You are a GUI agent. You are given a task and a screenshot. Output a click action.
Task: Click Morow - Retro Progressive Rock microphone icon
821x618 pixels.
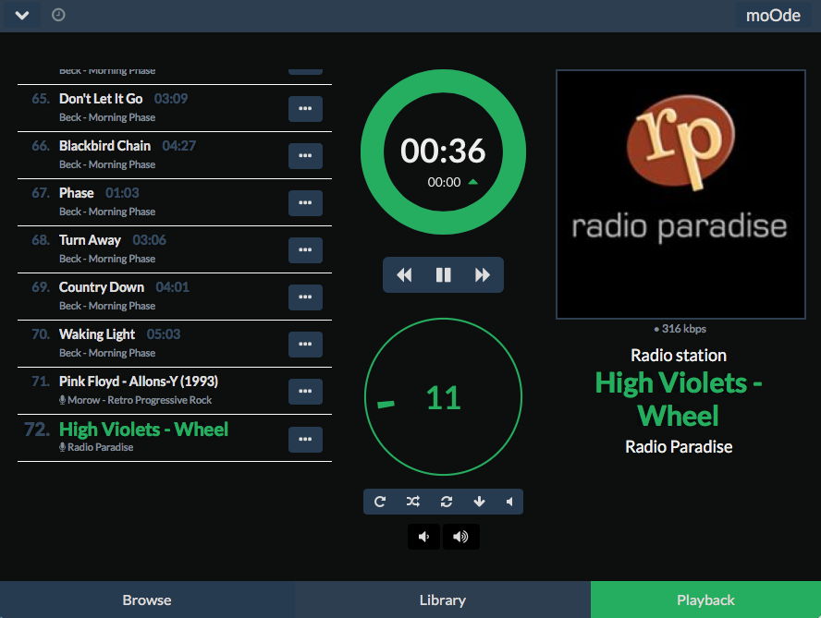[x=62, y=400]
